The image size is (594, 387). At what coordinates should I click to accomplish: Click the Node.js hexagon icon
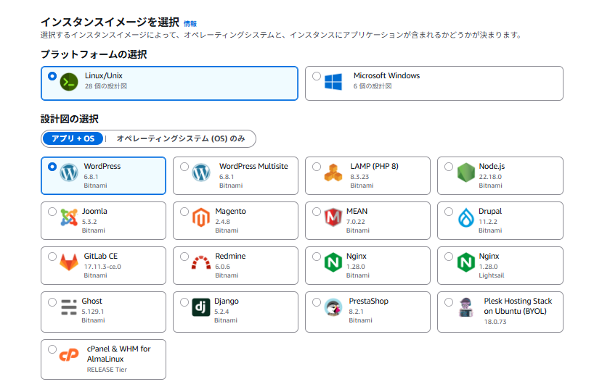(x=465, y=172)
